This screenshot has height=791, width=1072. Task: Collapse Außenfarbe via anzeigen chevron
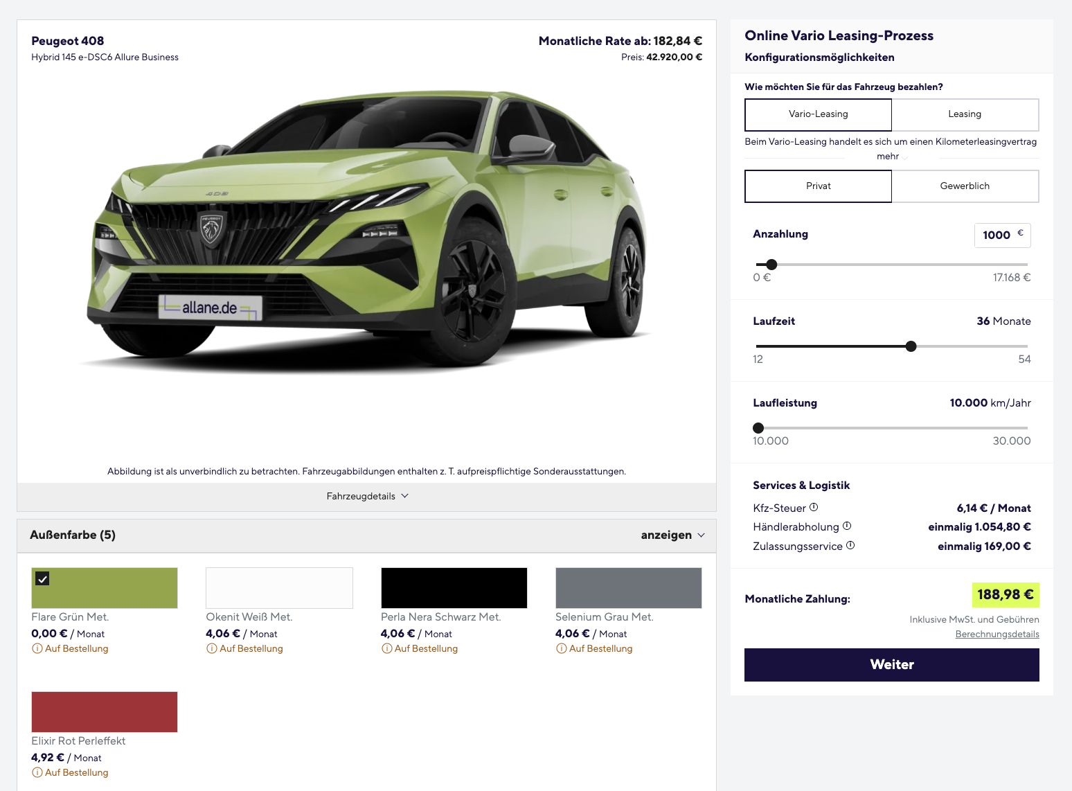tap(701, 535)
